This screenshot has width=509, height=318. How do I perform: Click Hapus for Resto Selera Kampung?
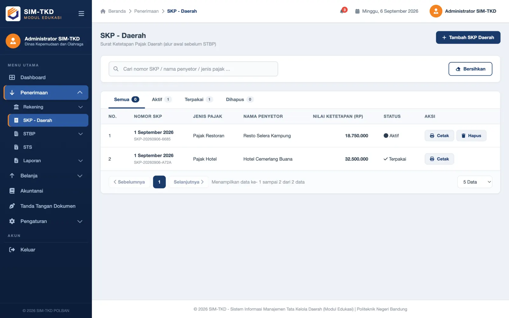[x=471, y=136]
